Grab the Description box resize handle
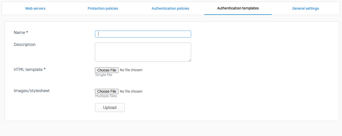Viewport: 342px width, 136px height. [190, 60]
